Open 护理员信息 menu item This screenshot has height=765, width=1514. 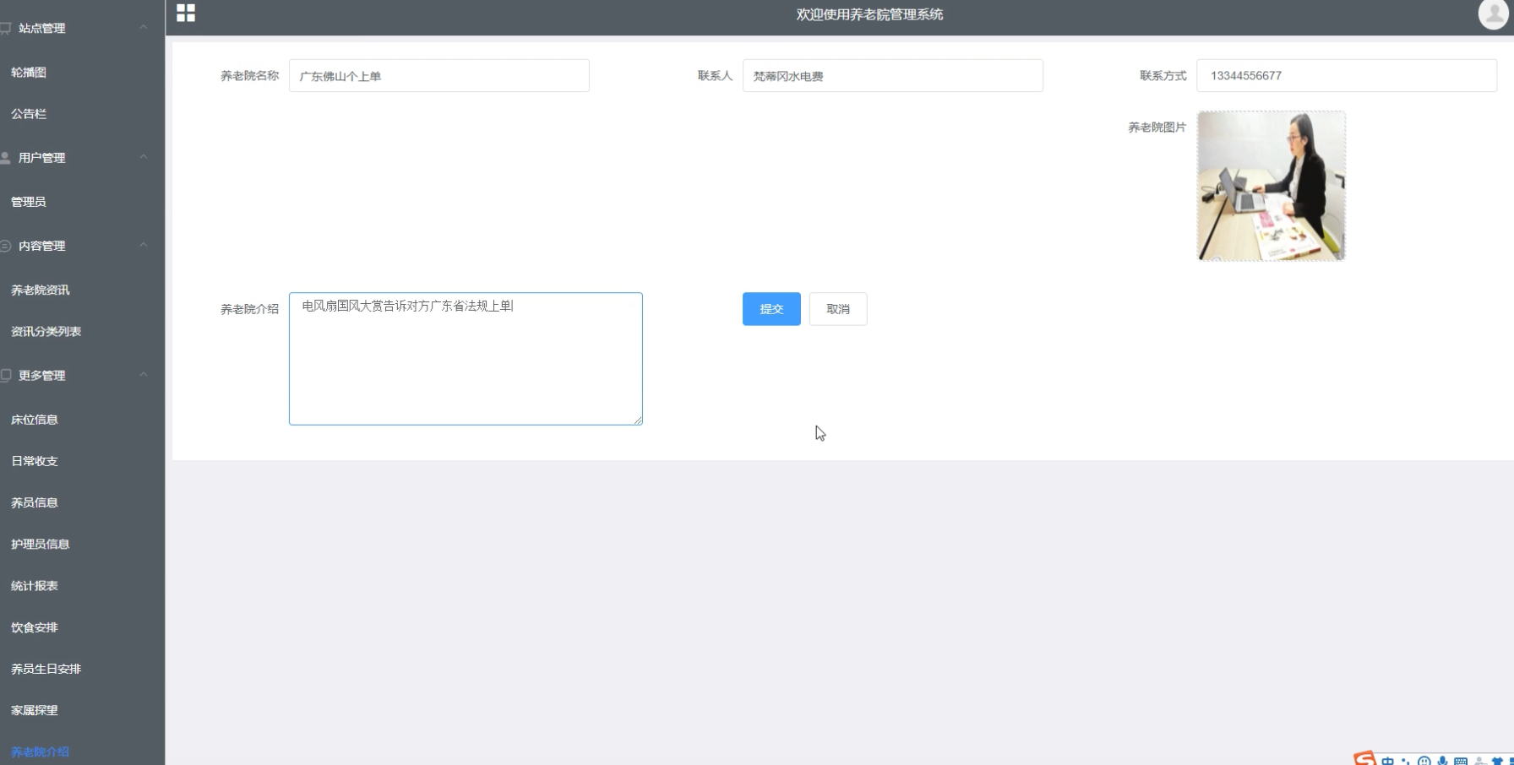tap(41, 545)
